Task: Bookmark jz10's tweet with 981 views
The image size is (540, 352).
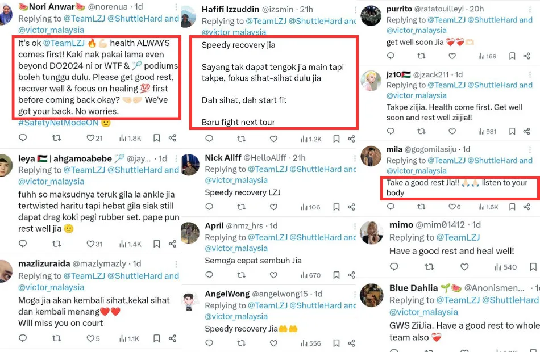Action: click(x=512, y=132)
